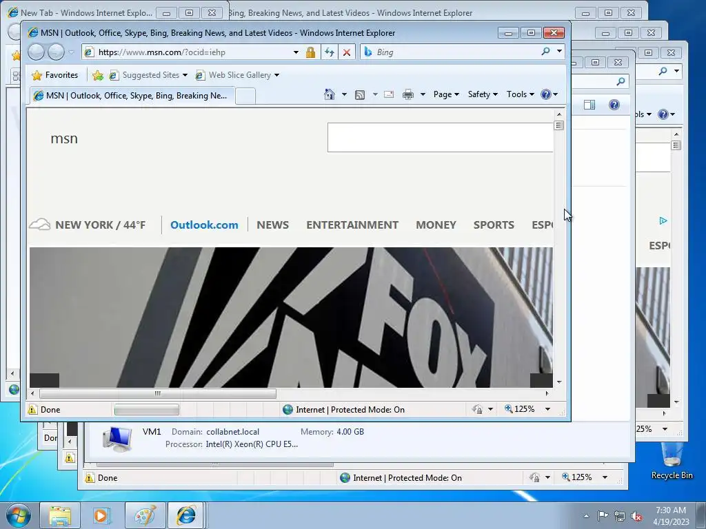Click the Stop loading red X icon
The height and width of the screenshot is (529, 706).
tap(347, 52)
